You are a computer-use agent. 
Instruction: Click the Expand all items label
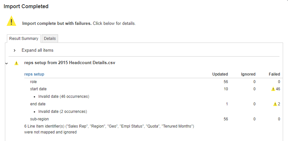pos(37,50)
